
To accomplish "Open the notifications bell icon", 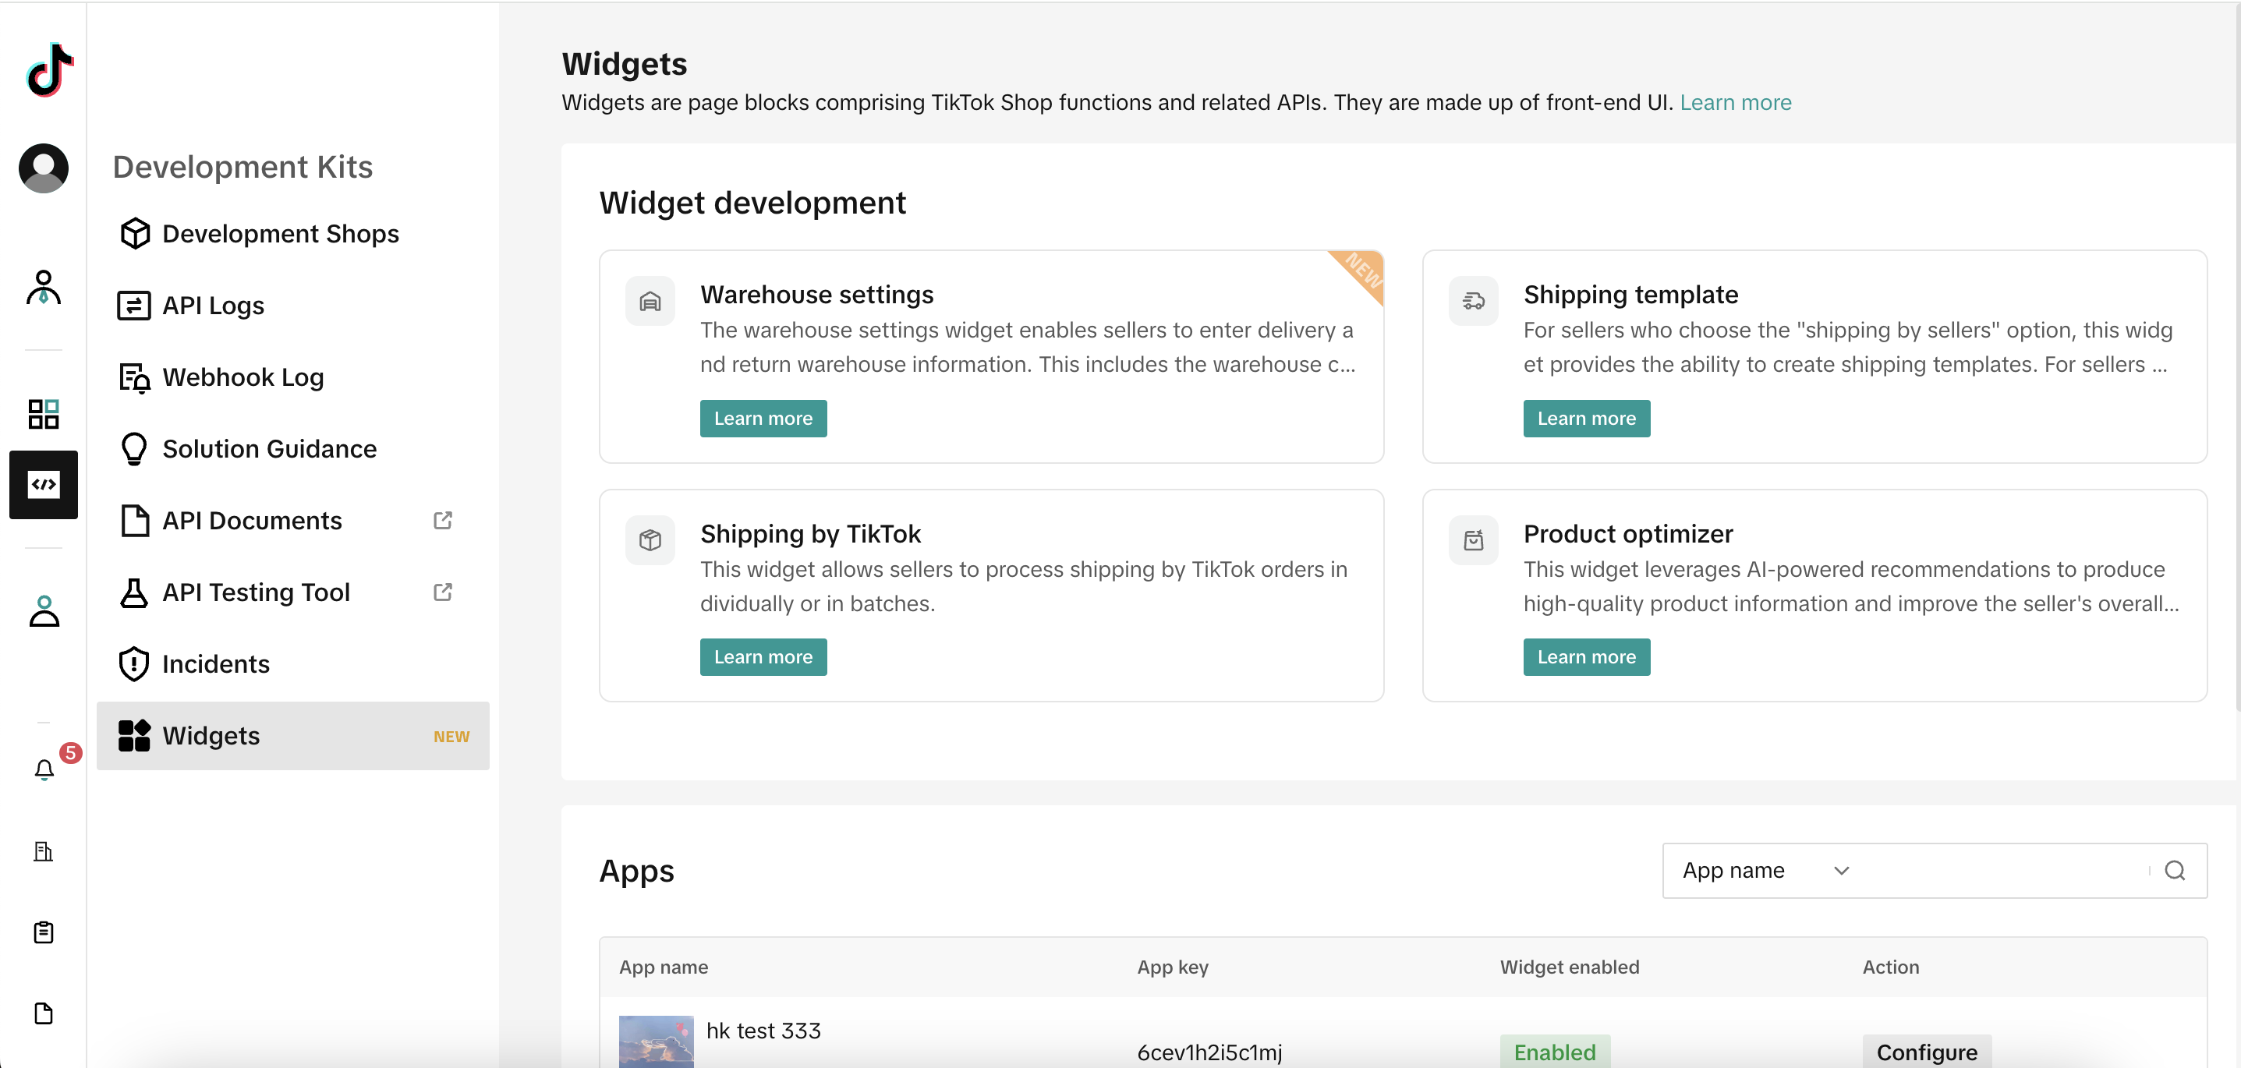I will click(x=44, y=769).
